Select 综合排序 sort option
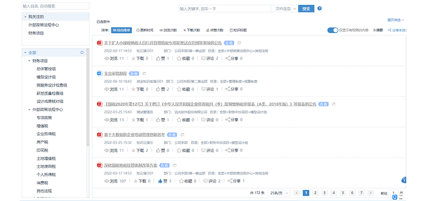 tap(121, 30)
